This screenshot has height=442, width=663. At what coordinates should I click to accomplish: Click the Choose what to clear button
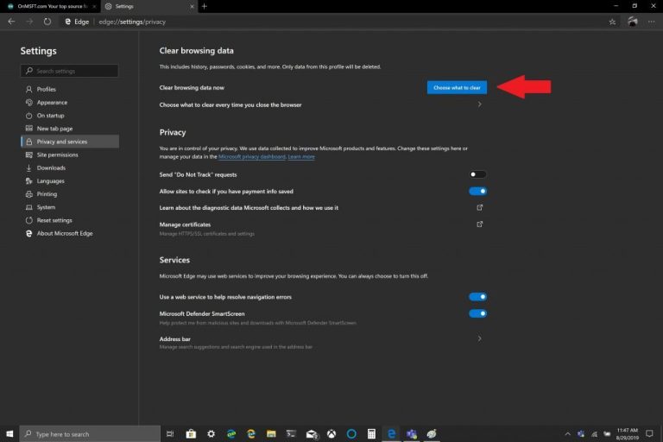[457, 87]
